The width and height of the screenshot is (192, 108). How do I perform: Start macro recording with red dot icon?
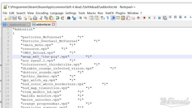pyautogui.click(x=144, y=18)
